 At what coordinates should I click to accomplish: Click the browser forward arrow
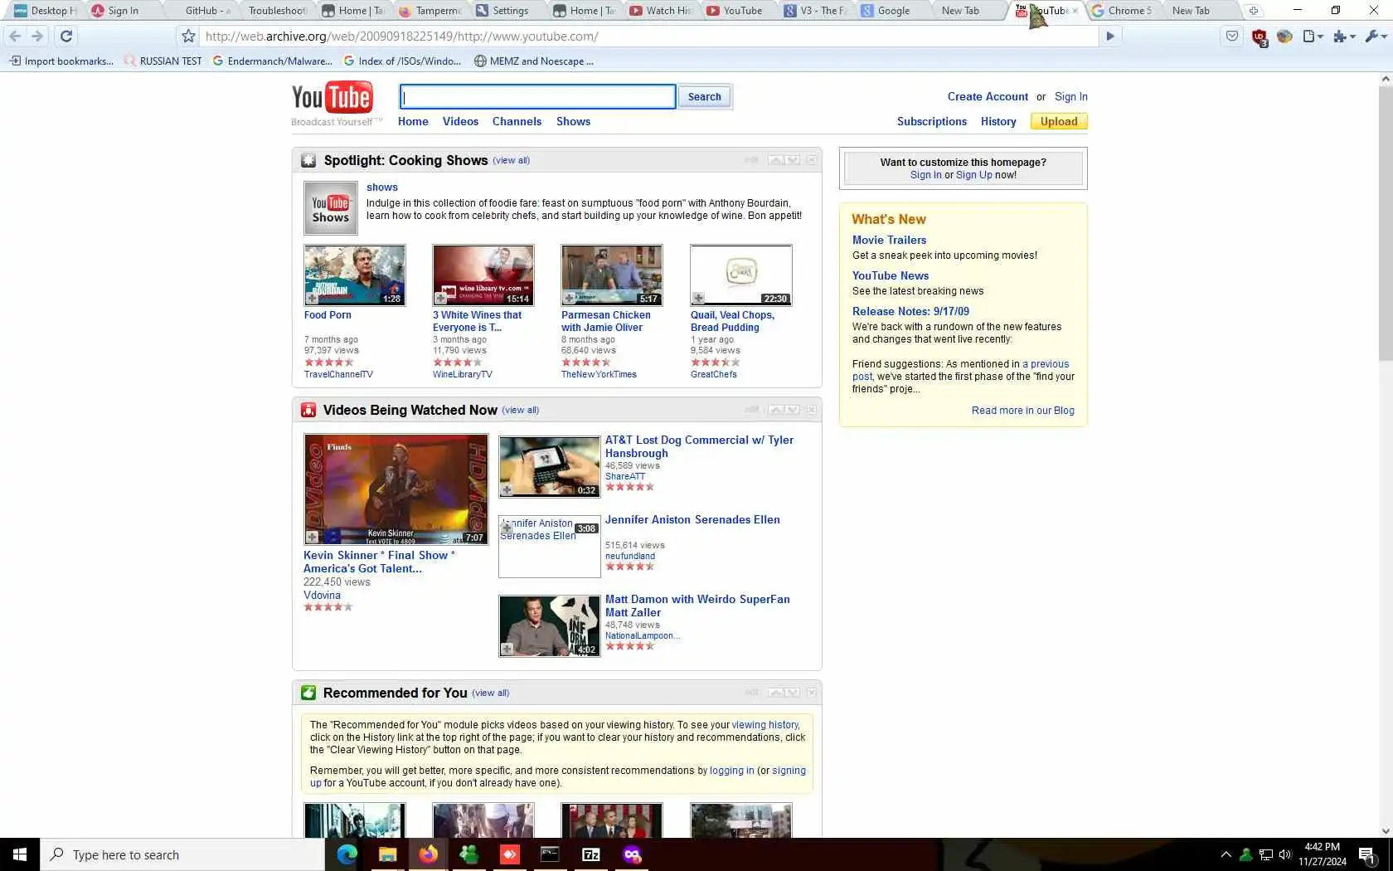tap(37, 36)
